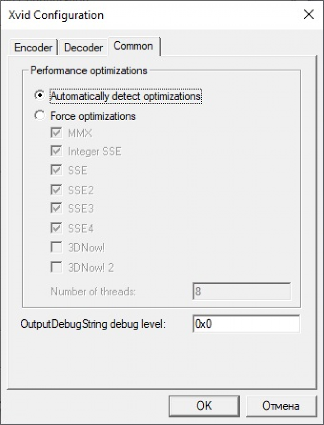Viewport: 324px width, 425px height.
Task: Select the Common tab
Action: tap(133, 46)
